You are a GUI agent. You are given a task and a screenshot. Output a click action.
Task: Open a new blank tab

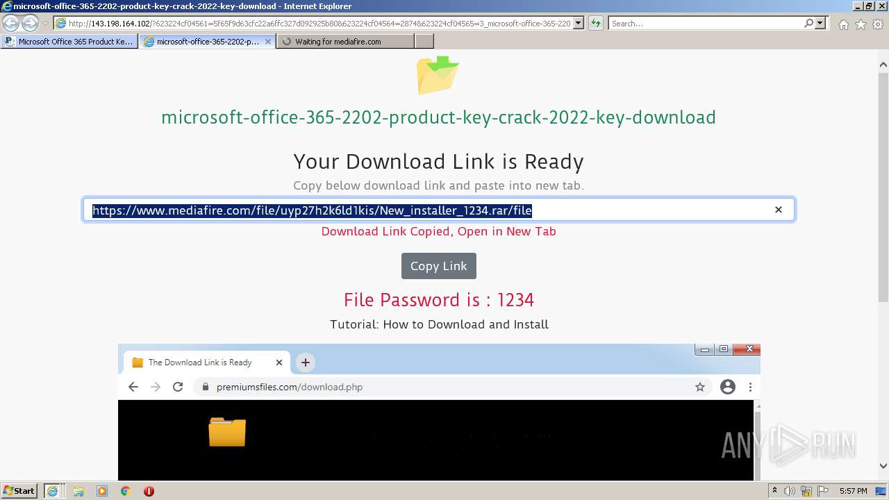[424, 42]
